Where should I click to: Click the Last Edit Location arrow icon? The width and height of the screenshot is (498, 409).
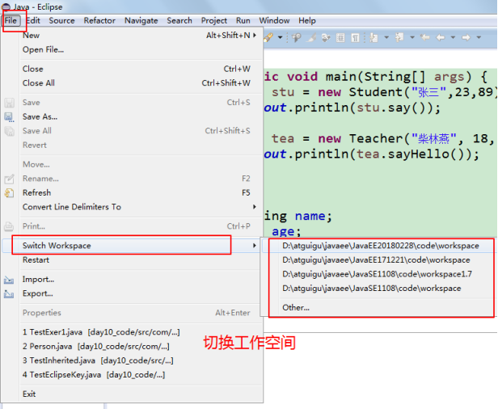425,37
